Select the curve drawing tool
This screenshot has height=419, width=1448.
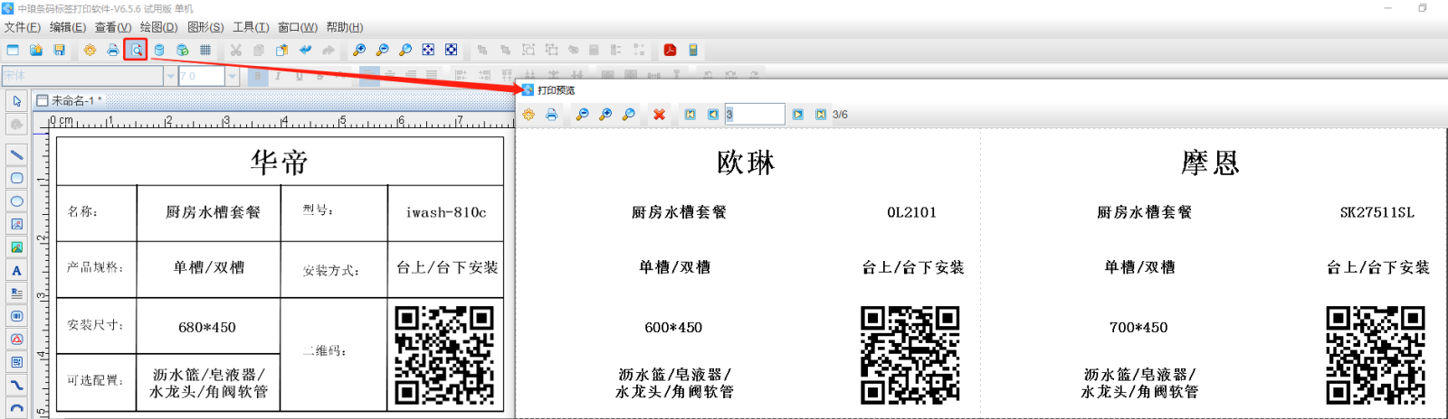16,386
